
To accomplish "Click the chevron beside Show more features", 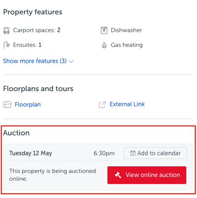I will (x=71, y=62).
